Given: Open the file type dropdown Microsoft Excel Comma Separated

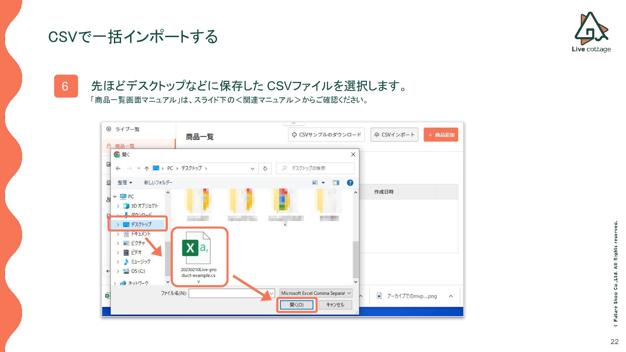Looking at the screenshot, I should 316,293.
